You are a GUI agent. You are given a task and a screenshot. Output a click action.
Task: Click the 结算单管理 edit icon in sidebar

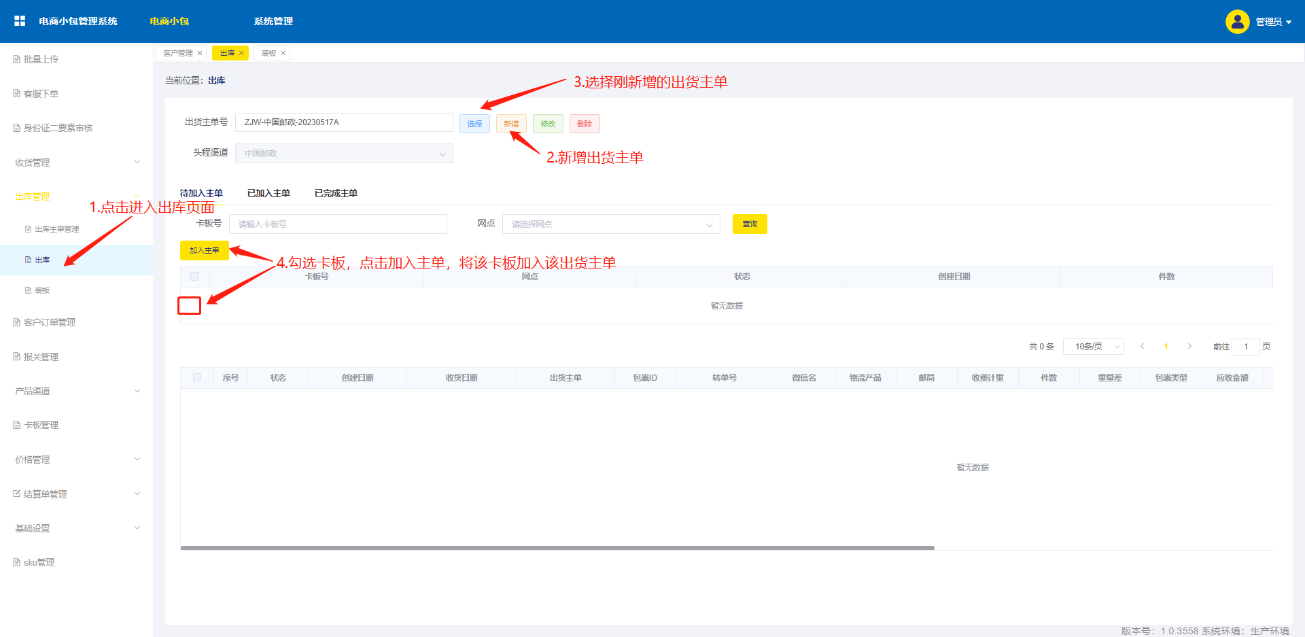17,494
